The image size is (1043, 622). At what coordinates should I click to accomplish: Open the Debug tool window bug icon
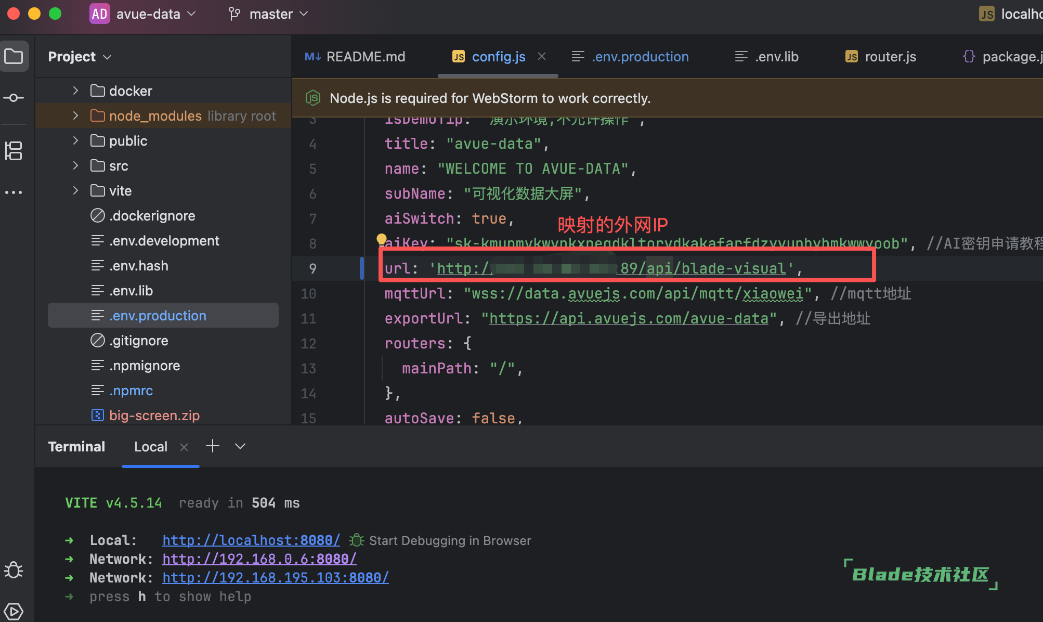14,571
